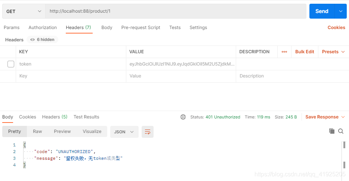Open the request Settings tab
This screenshot has width=349, height=181.
[x=198, y=28]
